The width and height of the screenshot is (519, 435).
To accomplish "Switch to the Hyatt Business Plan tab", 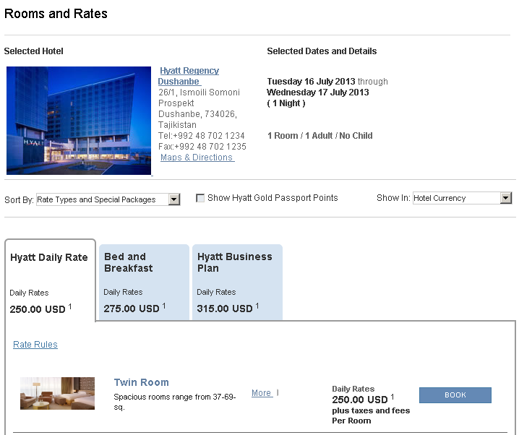I will [235, 263].
